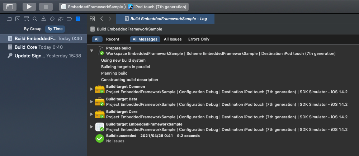Choose the iPod touch (7th generation) destination
This screenshot has height=156, width=359.
157,7
